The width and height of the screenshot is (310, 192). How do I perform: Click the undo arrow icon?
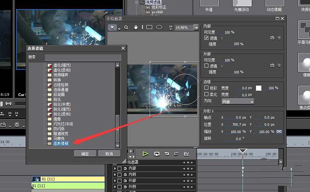pyautogui.click(x=167, y=154)
